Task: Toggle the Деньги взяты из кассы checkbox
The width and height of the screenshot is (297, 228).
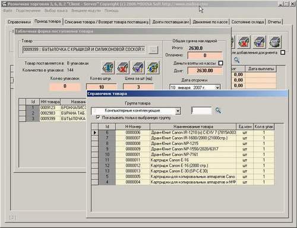Action: pyautogui.click(x=220, y=63)
